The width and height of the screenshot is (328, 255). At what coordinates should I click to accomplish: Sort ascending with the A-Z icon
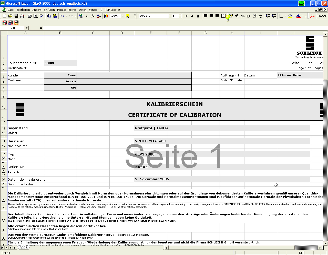click(x=99, y=16)
